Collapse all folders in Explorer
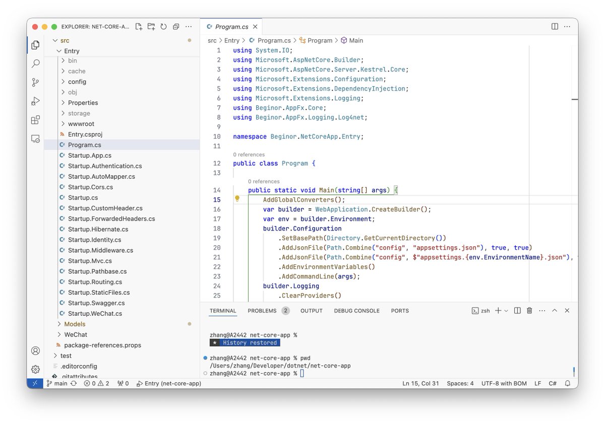The height and width of the screenshot is (424, 605). pos(176,27)
